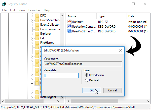
Task: Click tree pane right scroll arrow
Action: pyautogui.click(x=58, y=101)
